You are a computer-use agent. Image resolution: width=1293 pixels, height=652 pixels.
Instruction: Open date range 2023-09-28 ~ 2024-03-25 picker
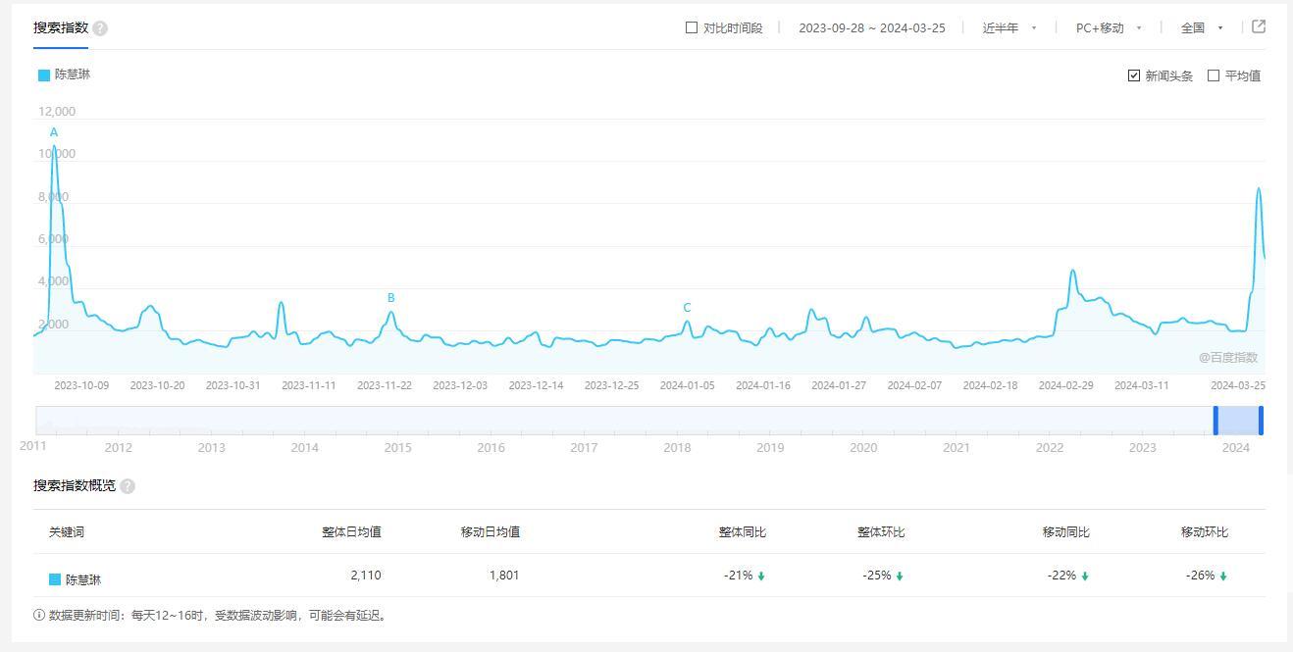(871, 28)
